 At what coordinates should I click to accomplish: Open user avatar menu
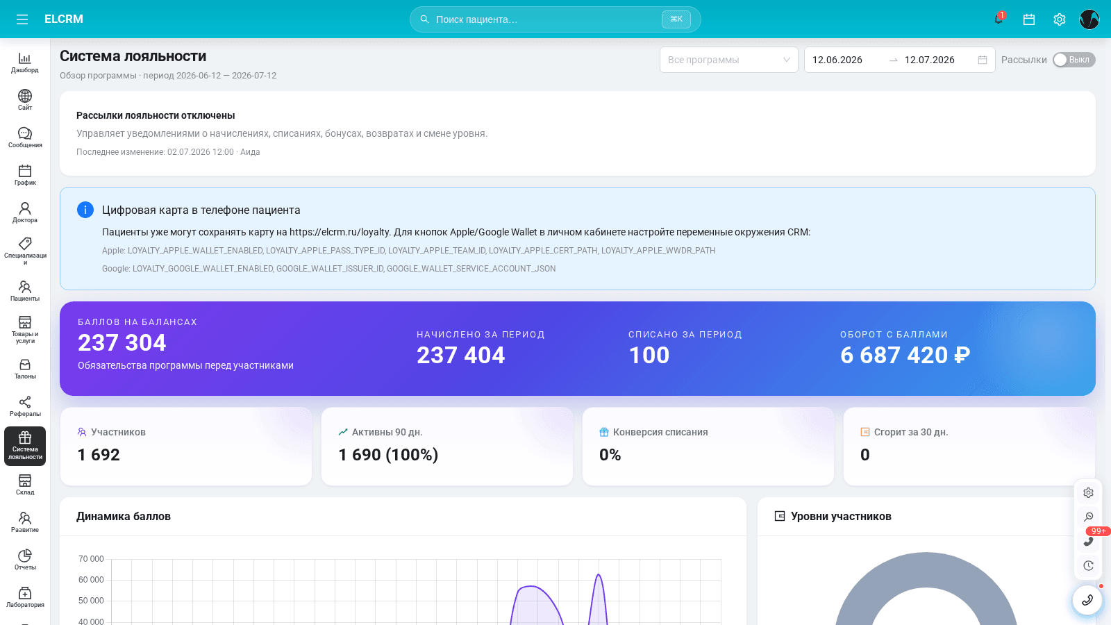[x=1089, y=19]
